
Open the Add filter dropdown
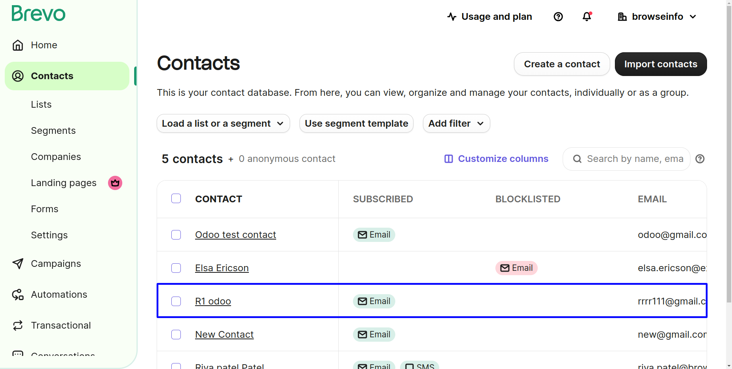(456, 124)
